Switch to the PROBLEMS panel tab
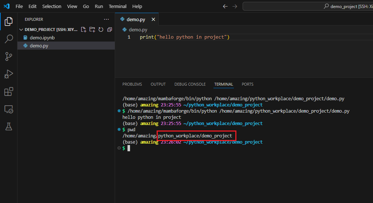The width and height of the screenshot is (373, 203). [132, 84]
